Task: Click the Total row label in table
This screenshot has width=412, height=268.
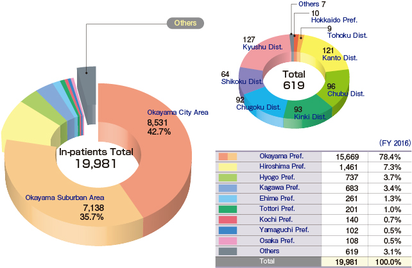Action: 267,262
